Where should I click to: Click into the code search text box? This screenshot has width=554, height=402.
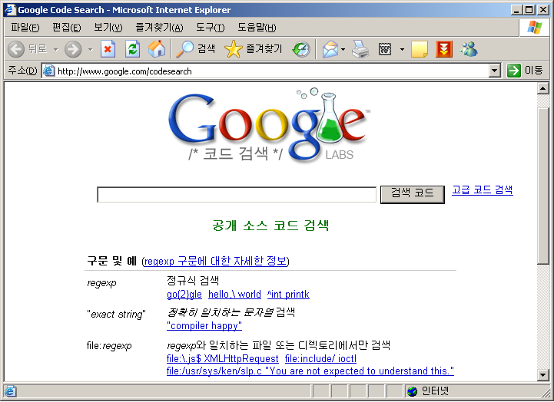(x=237, y=195)
